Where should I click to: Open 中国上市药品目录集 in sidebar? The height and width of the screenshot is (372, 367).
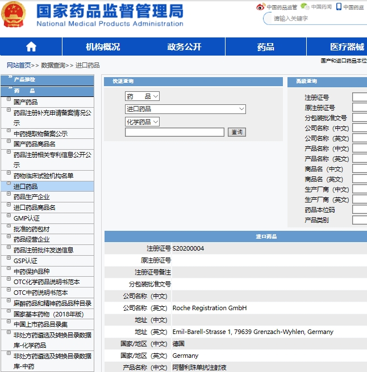[40, 324]
